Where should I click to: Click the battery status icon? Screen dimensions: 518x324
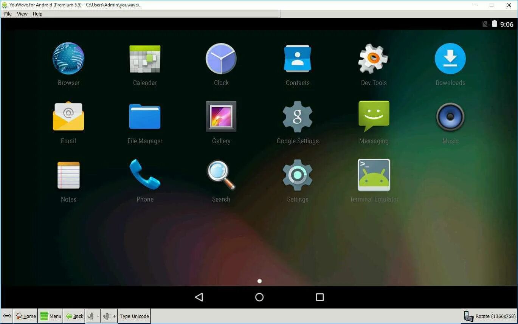[x=495, y=24]
